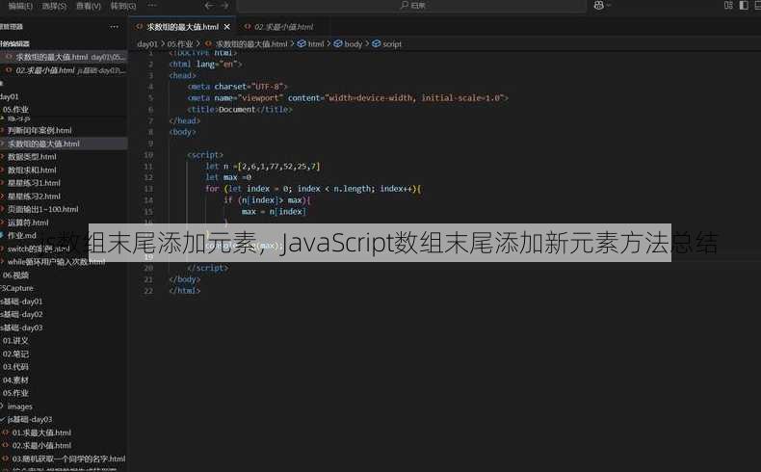Open 运算符.html in the file tree
The width and height of the screenshot is (761, 472).
[28, 223]
